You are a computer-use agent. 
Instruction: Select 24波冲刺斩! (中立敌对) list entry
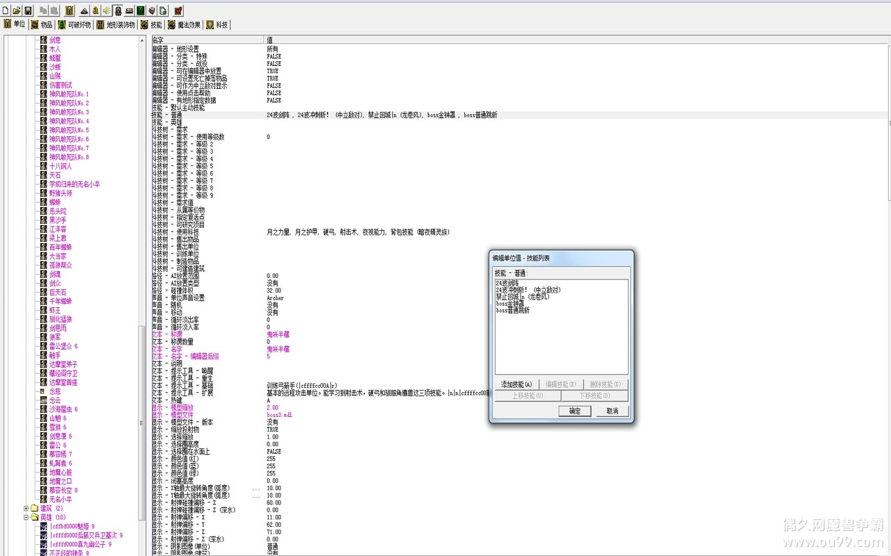[528, 291]
